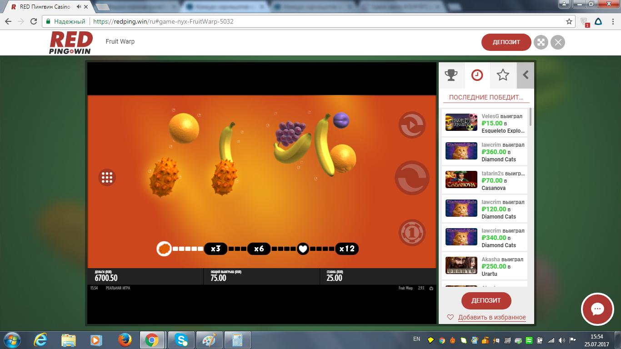Click the bet value 25.00

[334, 278]
